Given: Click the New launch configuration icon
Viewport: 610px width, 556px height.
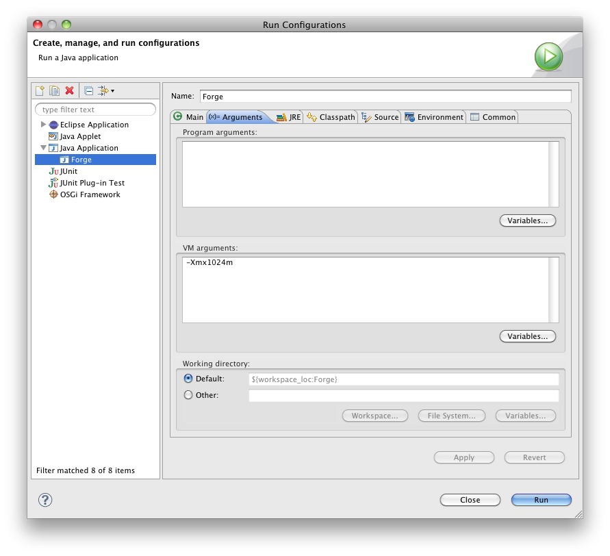Looking at the screenshot, I should (40, 90).
